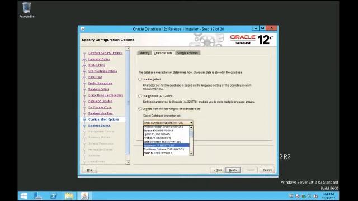Pick the first West European list entry
The height and width of the screenshot is (201, 358).
[x=166, y=127]
